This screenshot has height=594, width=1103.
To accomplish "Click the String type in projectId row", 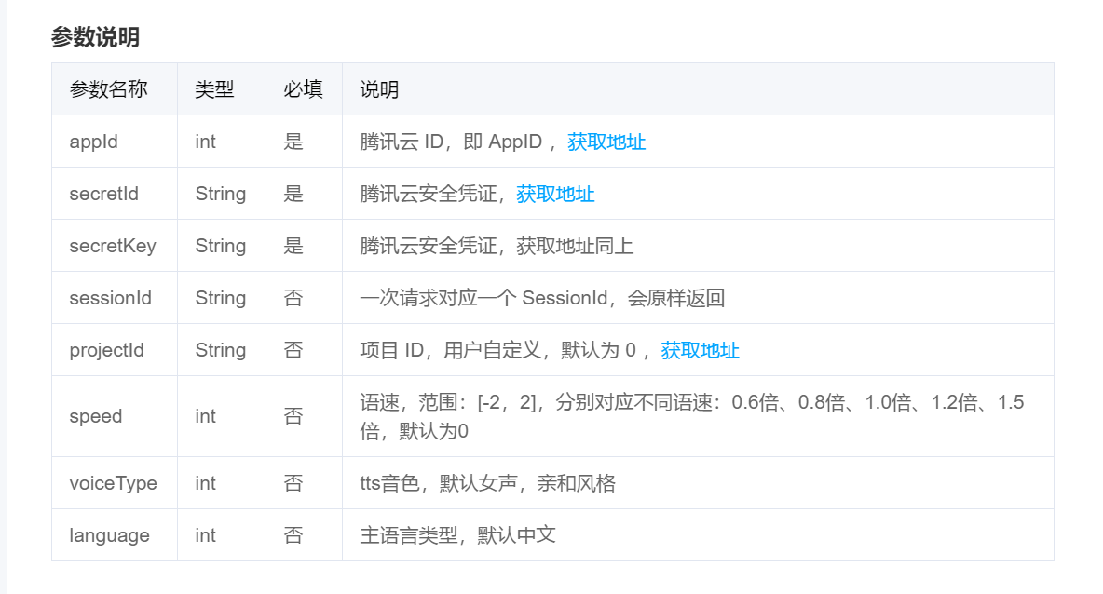I will [x=221, y=350].
